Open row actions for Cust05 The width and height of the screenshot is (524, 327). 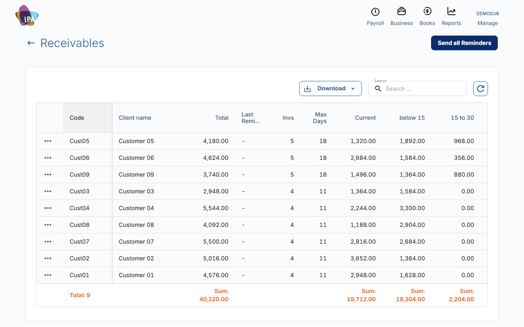(48, 141)
